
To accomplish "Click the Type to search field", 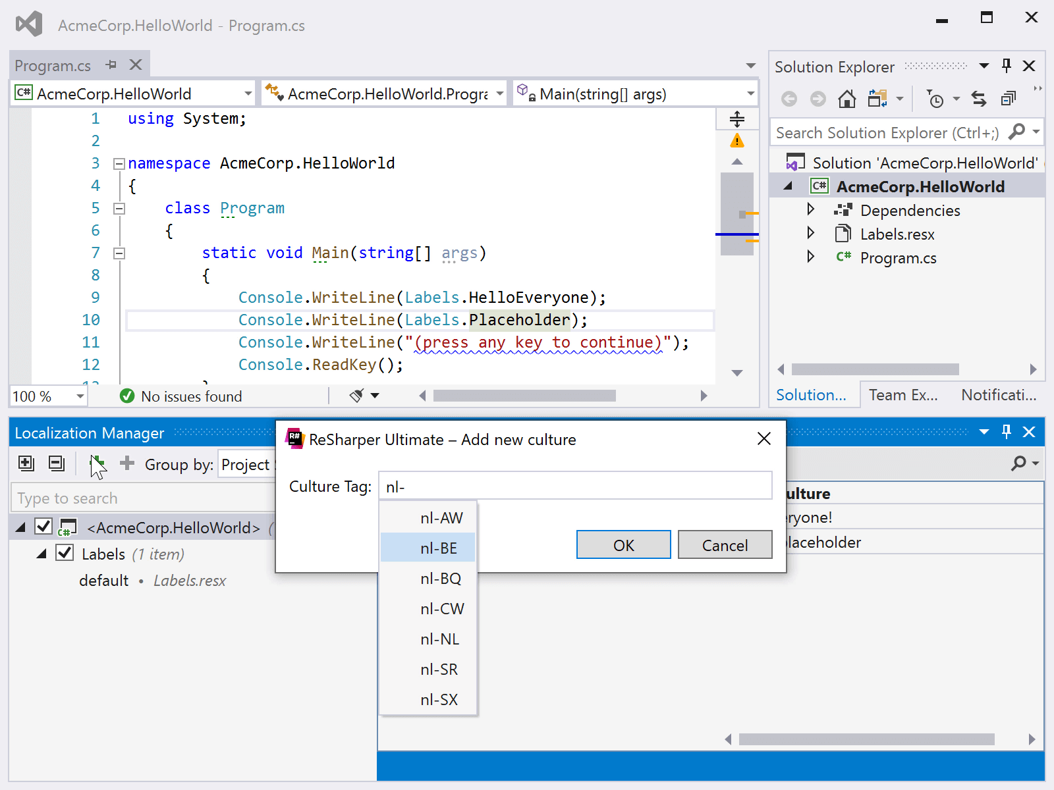I will tap(144, 498).
